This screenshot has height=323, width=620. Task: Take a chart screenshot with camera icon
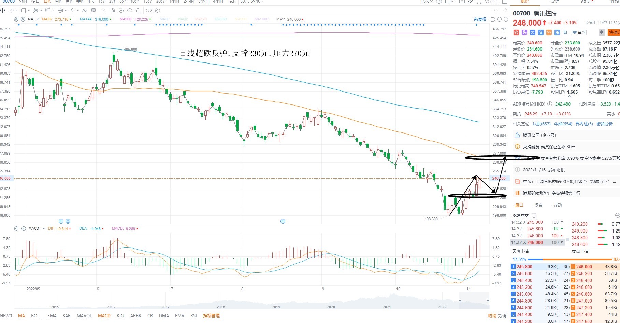point(462,1)
